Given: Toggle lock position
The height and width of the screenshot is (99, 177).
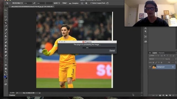Looking at the screenshot, I should pos(159,62).
